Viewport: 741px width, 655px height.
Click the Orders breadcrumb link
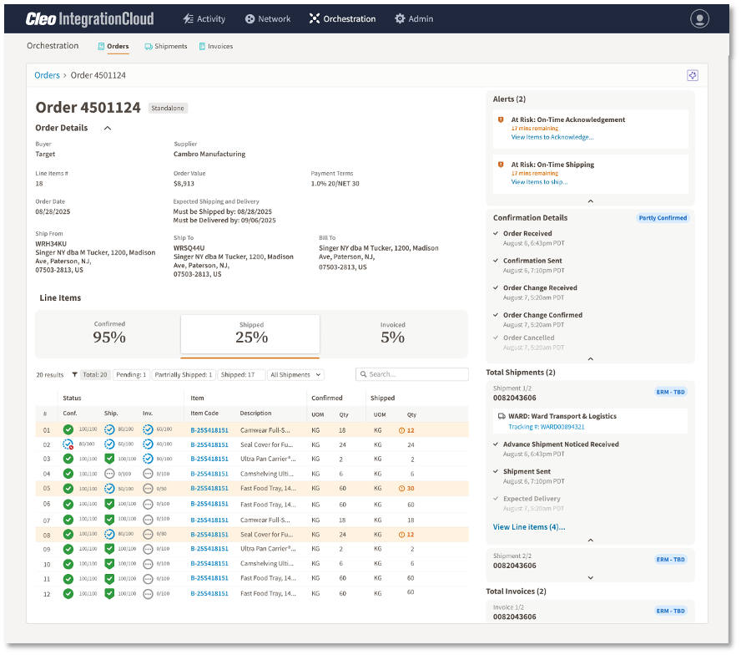[47, 75]
